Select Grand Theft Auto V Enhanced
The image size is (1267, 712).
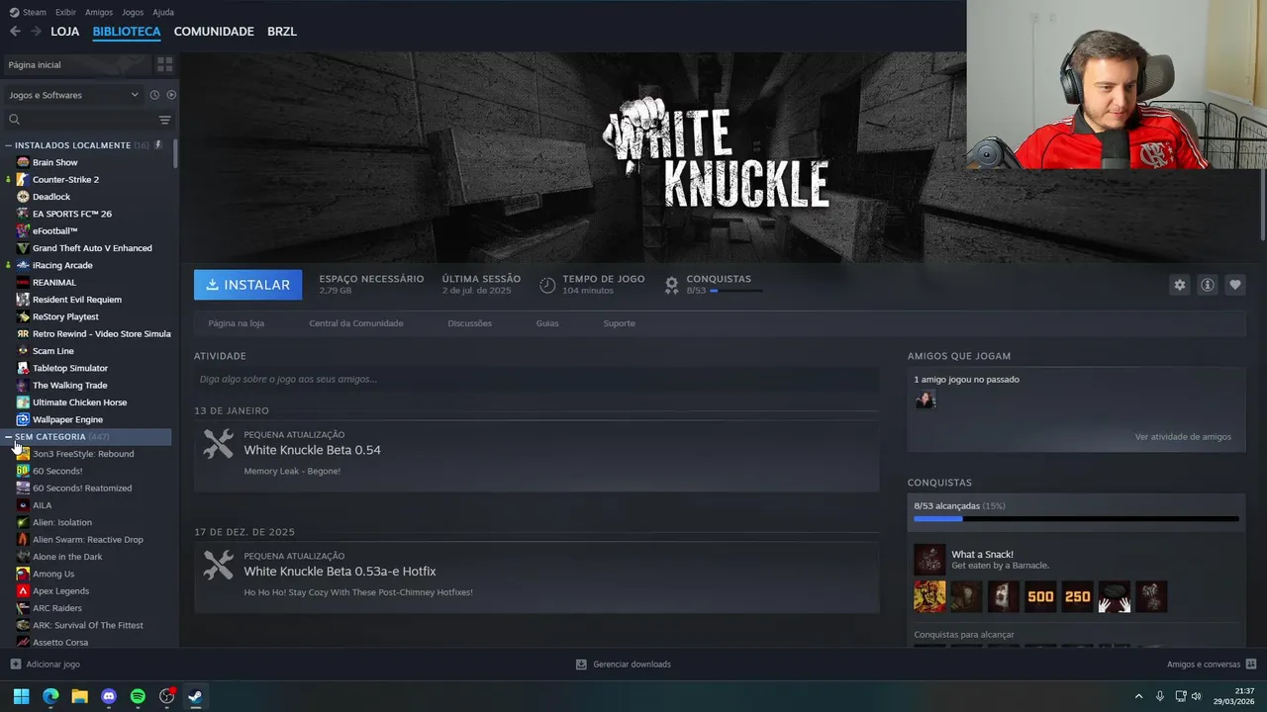pos(92,248)
